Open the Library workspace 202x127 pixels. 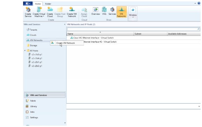(34, 106)
